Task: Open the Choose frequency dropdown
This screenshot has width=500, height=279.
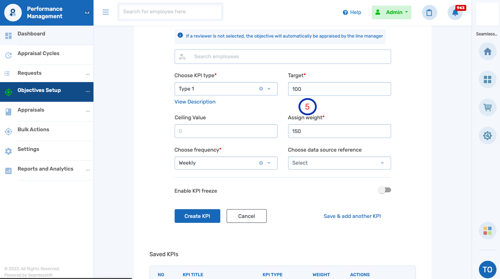Action: pyautogui.click(x=269, y=163)
